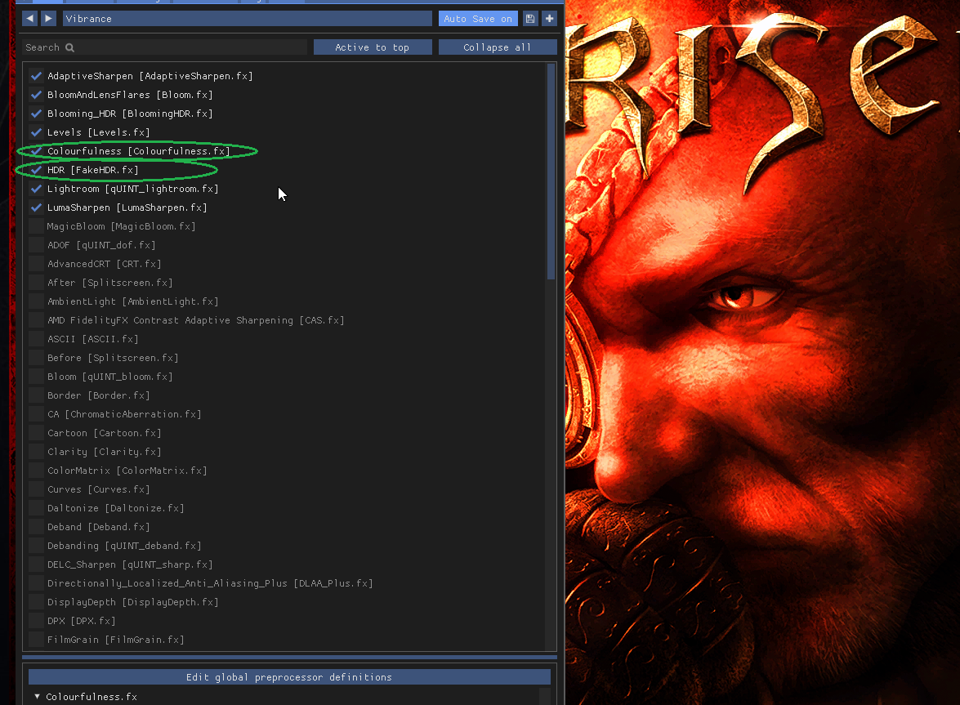Uncheck the Lightroom effect checkbox

coord(36,189)
